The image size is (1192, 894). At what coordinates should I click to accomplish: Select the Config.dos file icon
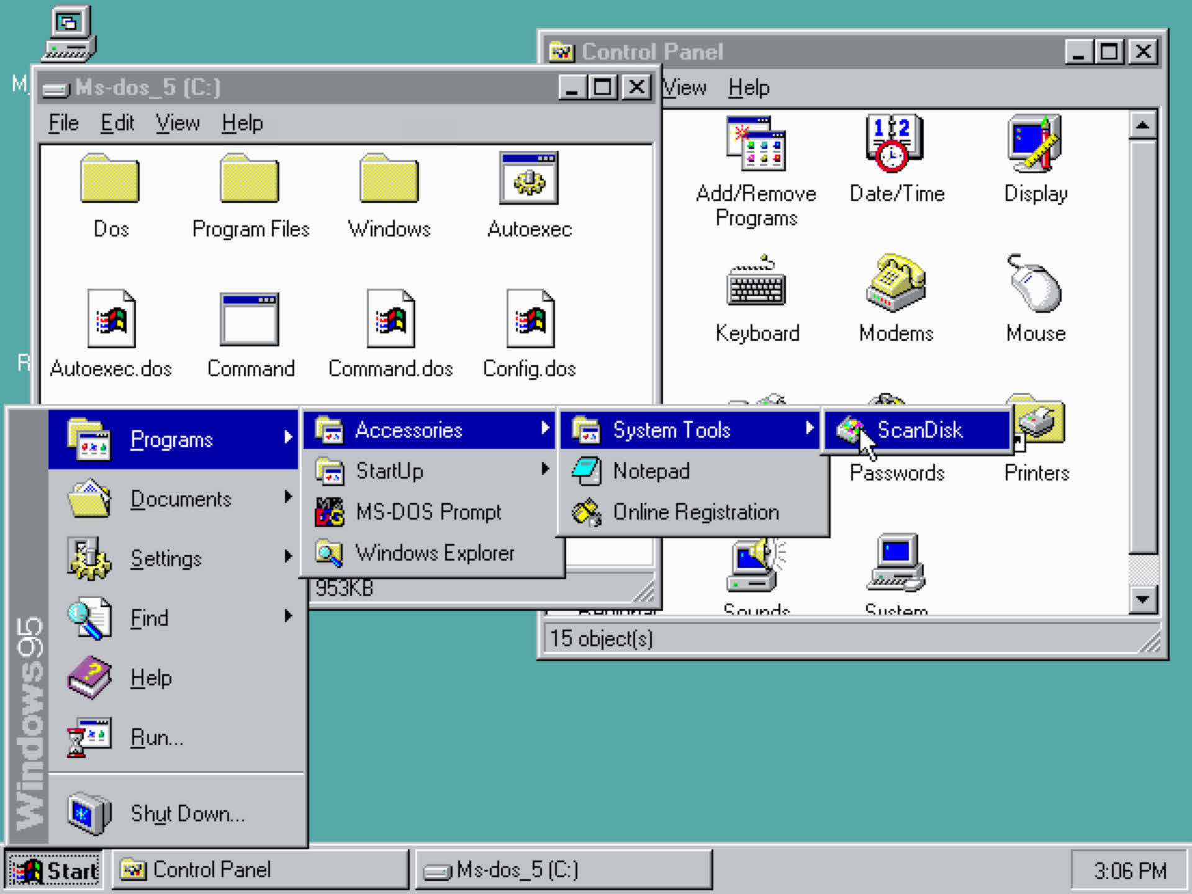(x=530, y=318)
